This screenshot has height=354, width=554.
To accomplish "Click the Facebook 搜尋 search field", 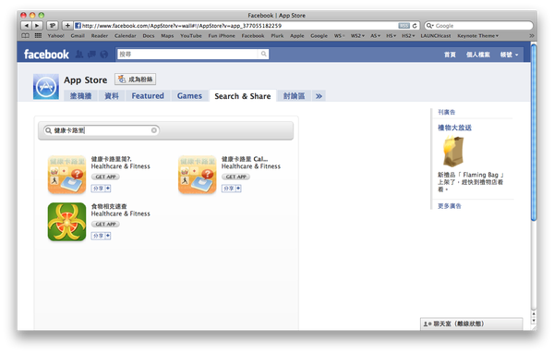I will click(188, 55).
